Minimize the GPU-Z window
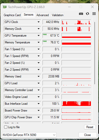 click(x=69, y=7)
